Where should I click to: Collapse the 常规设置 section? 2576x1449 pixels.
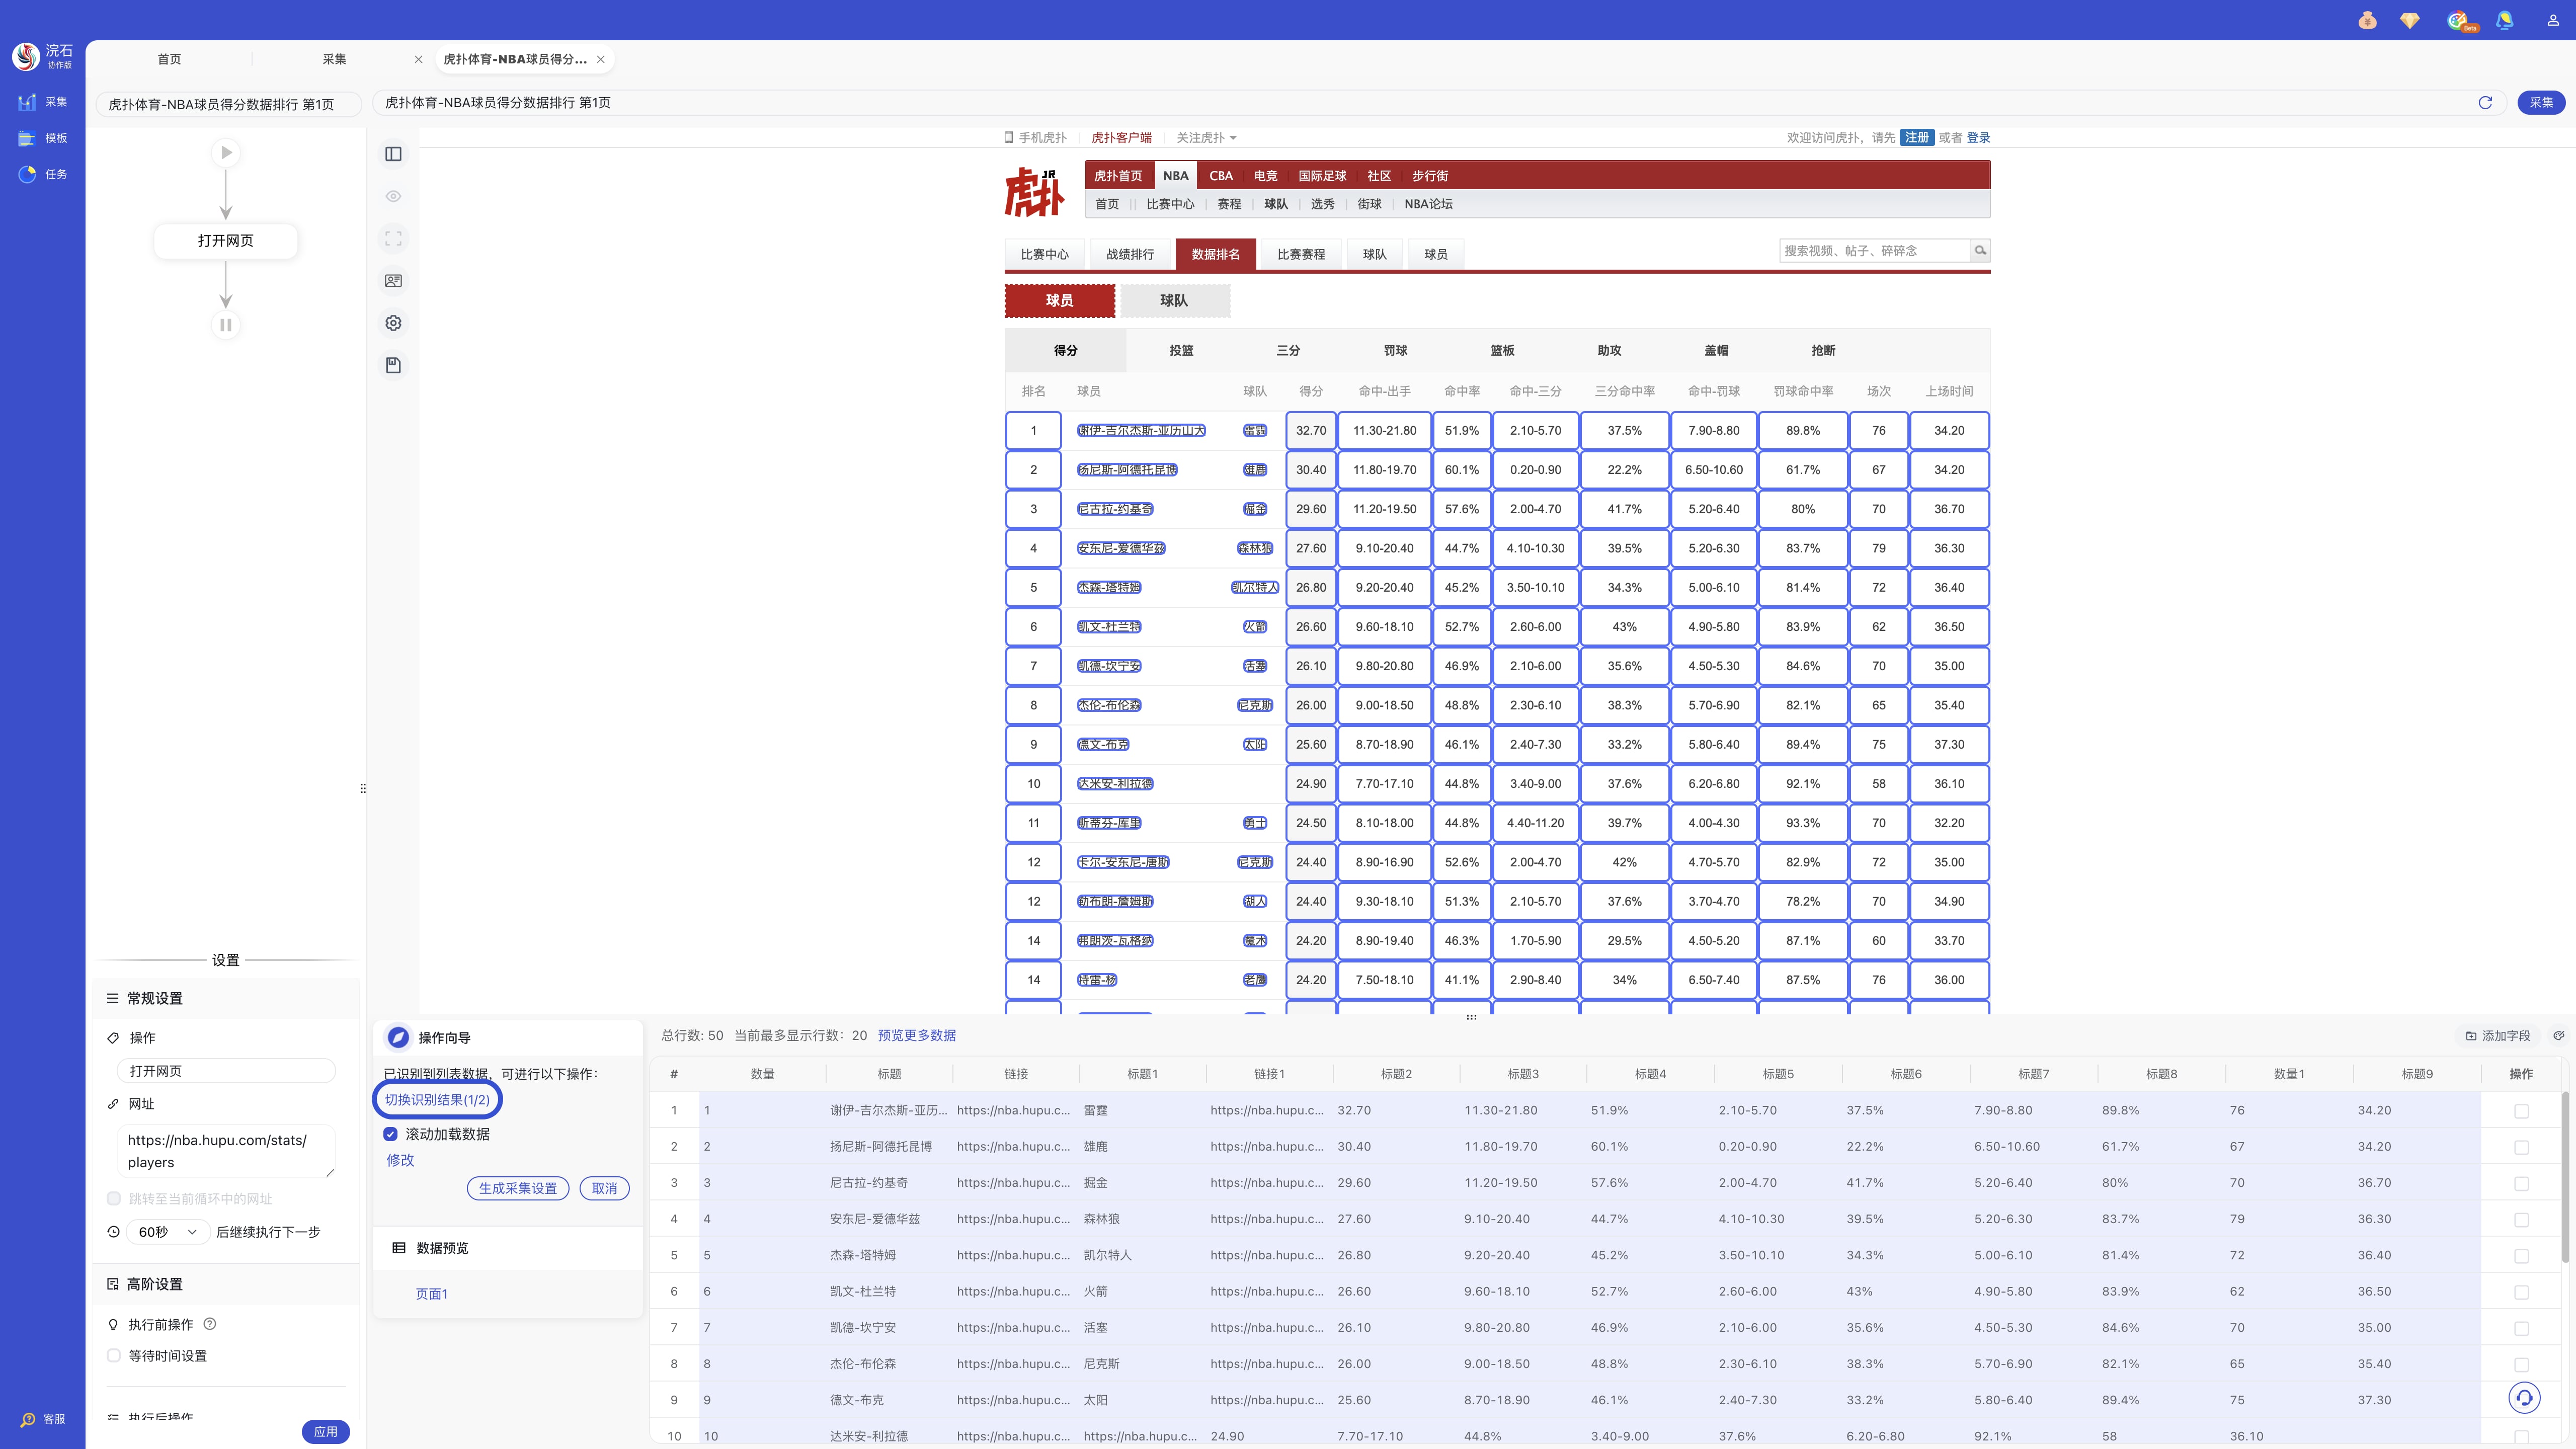(x=154, y=998)
